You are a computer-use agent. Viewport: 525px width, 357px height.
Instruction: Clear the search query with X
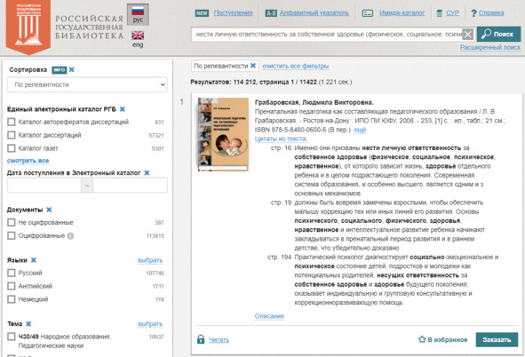468,34
